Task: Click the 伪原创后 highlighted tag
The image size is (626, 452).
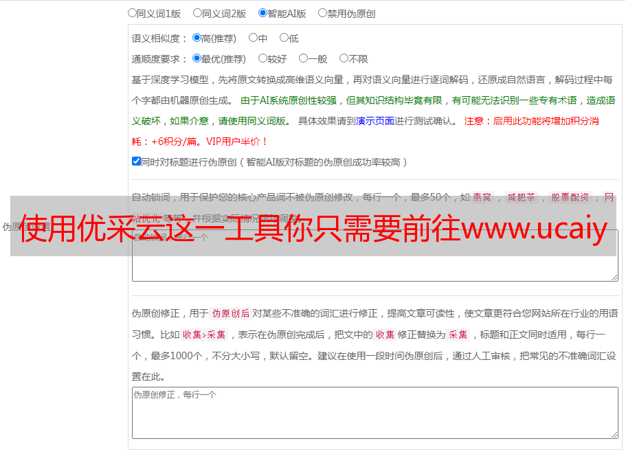Action: [x=231, y=313]
